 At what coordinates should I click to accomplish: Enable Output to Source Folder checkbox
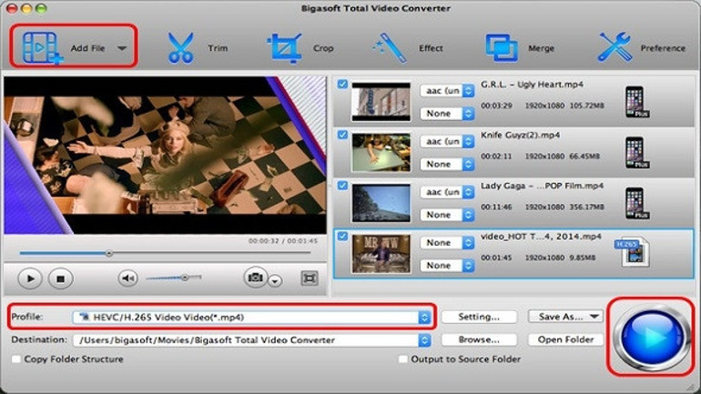pos(402,359)
